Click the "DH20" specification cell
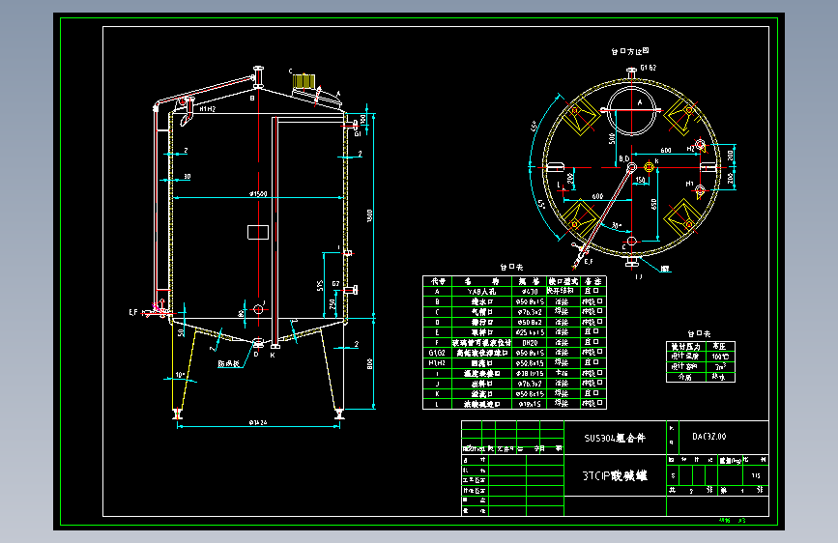Image resolution: width=838 pixels, height=543 pixels. tap(530, 343)
